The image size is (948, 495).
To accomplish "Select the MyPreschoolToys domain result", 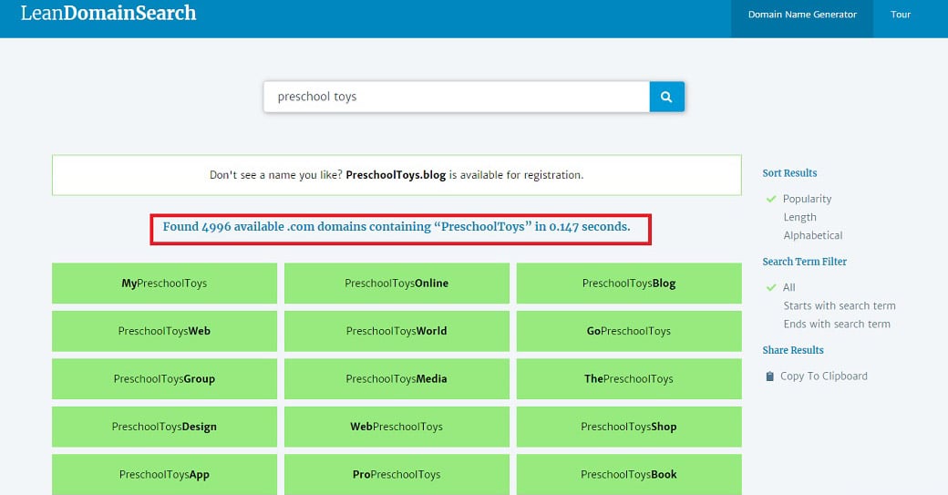I will click(x=164, y=284).
